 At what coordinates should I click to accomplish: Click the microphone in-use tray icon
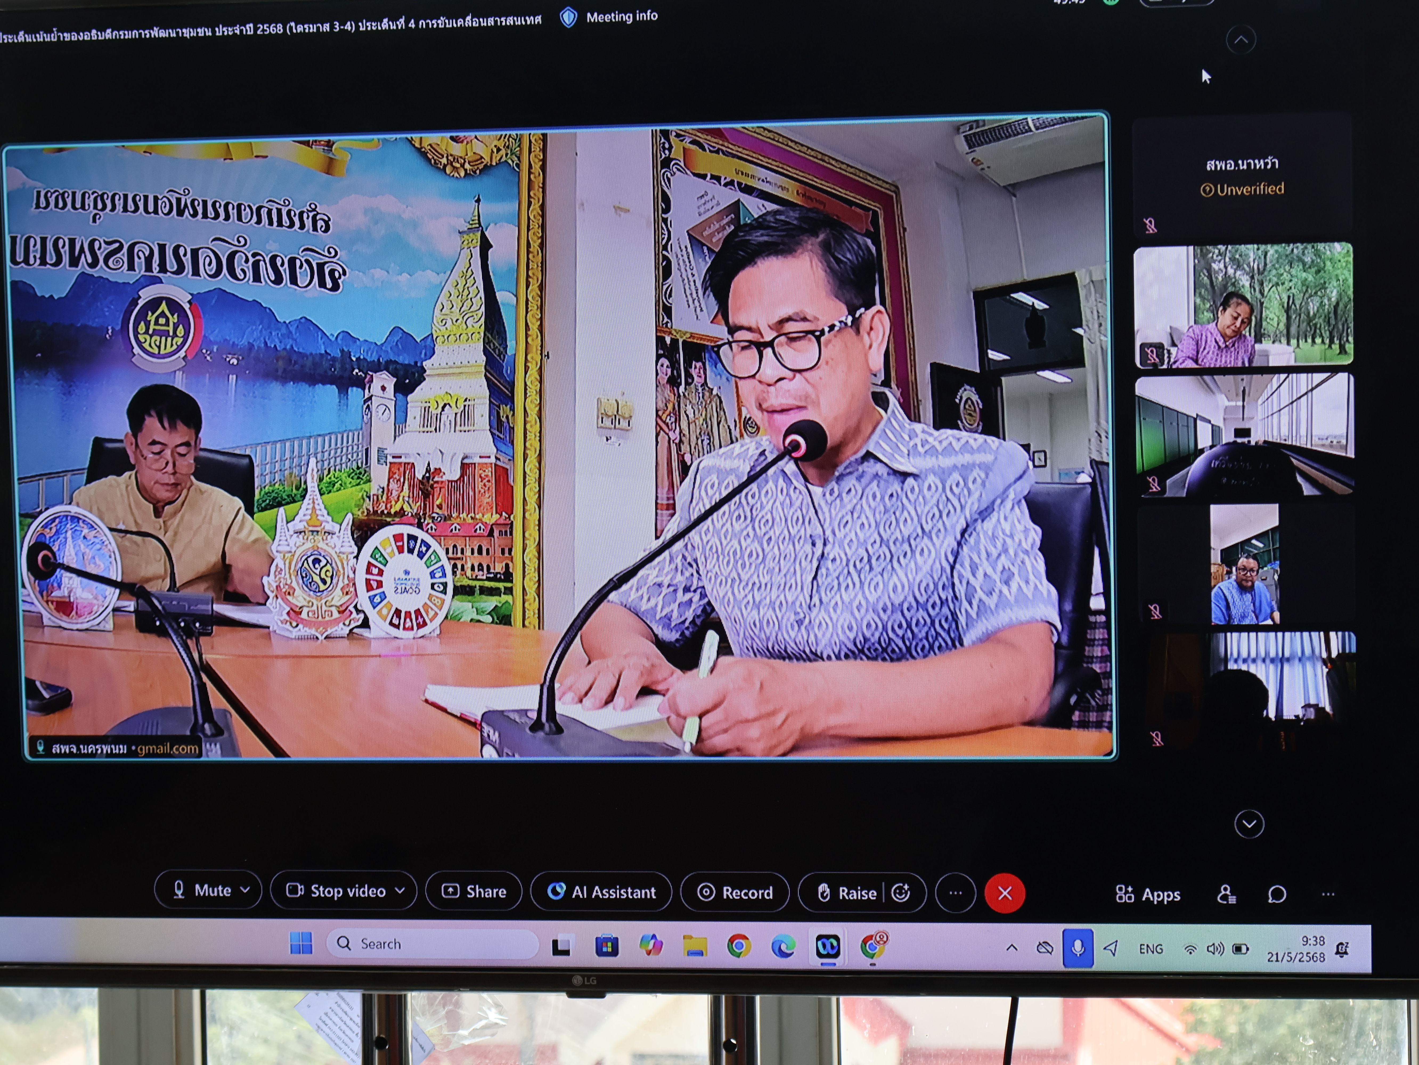(x=1078, y=948)
